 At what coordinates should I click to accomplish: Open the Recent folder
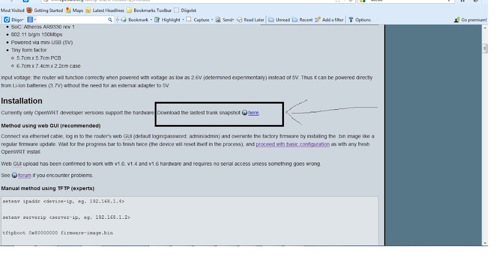point(302,20)
